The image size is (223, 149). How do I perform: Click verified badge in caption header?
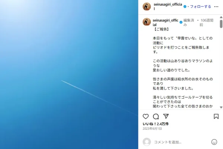coord(181,22)
